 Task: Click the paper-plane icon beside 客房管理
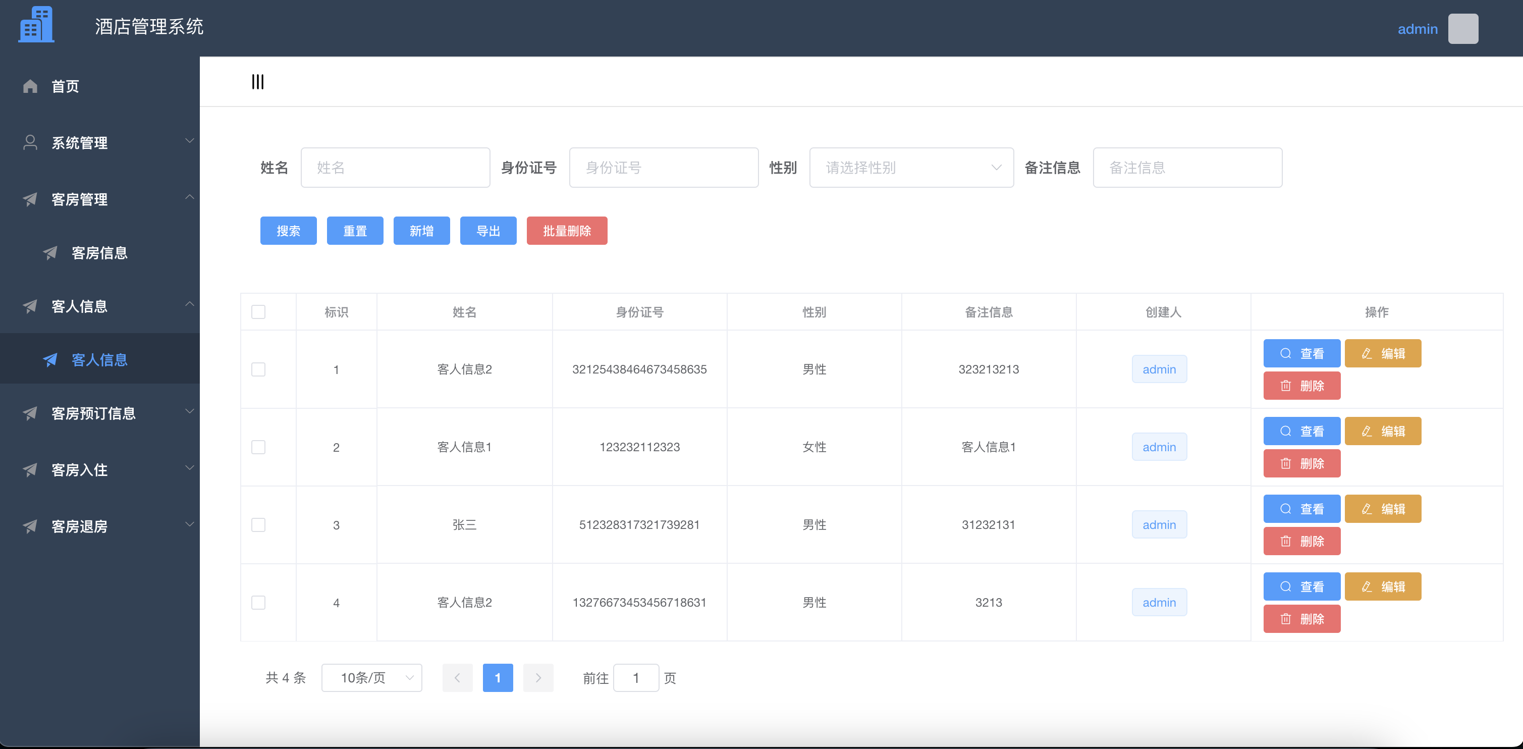30,200
